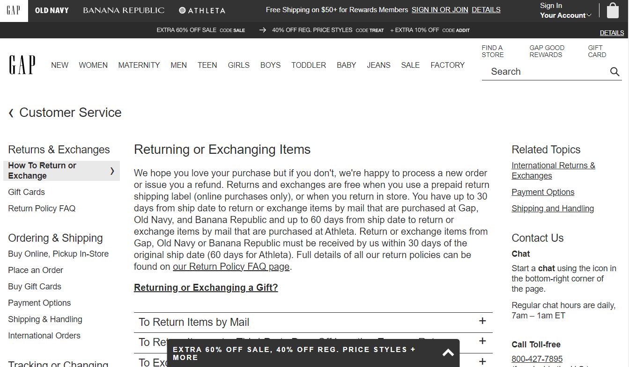Go to Athleta brand logo
Viewport: 629px width, 367px height.
click(x=202, y=10)
